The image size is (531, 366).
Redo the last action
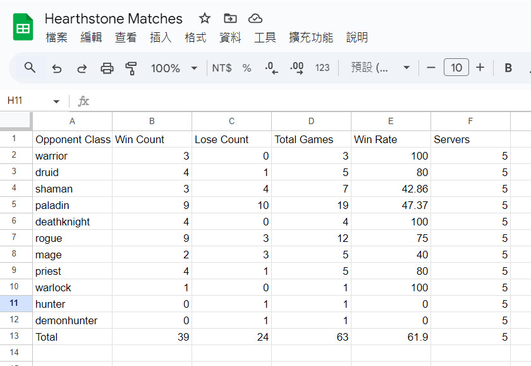click(82, 68)
